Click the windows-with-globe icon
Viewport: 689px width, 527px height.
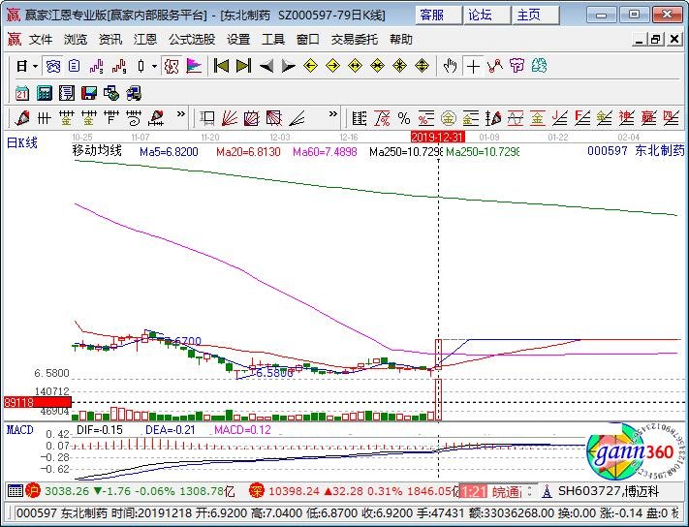click(x=111, y=93)
